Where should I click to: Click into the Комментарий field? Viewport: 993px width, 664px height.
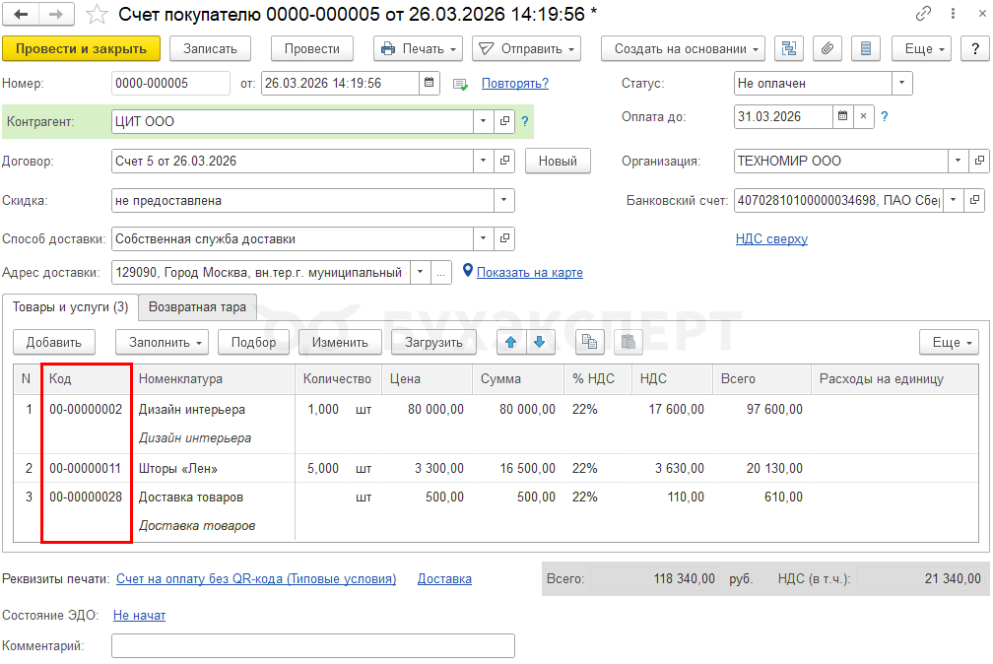(312, 645)
